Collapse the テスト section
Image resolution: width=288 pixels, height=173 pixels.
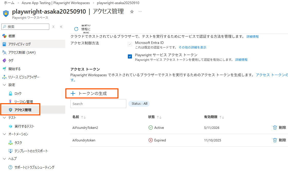[4, 118]
